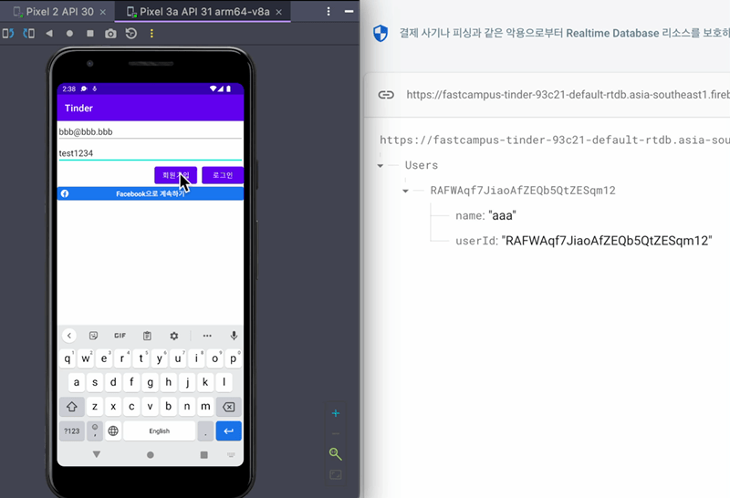Select RAFWAqf7JiaoAfZEQb5QtZESqm12 key

click(523, 191)
